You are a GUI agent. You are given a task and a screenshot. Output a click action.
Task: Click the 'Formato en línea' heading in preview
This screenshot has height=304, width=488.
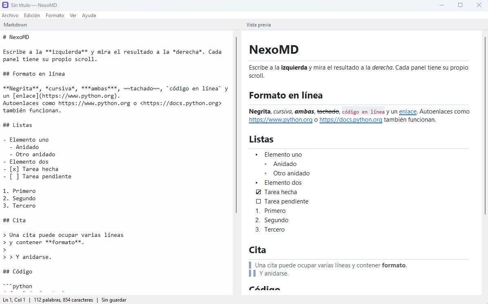[286, 95]
